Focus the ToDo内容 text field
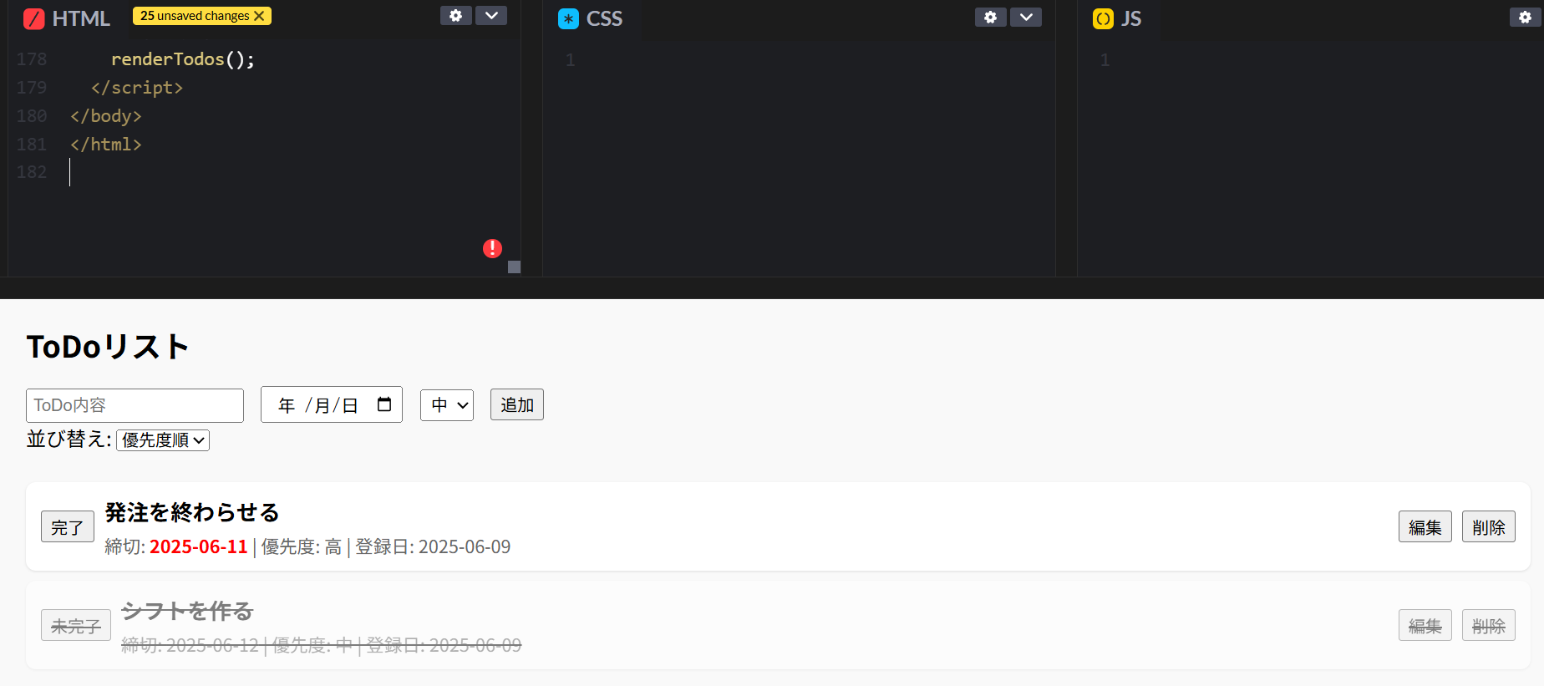Screen dimensions: 1544x686 tap(135, 405)
